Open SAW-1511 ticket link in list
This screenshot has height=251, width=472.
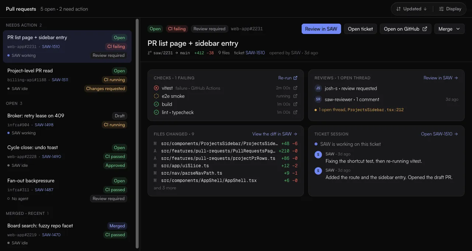pos(60,80)
